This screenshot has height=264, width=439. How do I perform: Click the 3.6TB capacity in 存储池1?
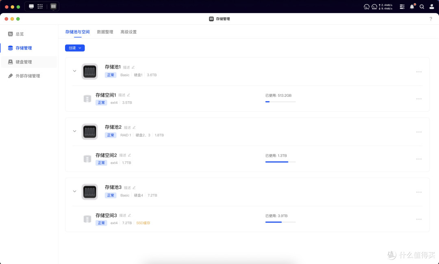click(x=152, y=75)
